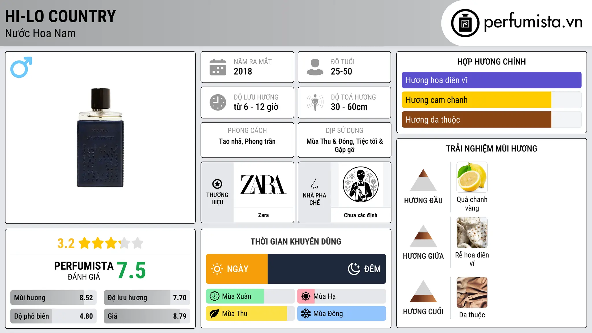This screenshot has height=333, width=592.
Task: Click the orange Ngày time segment
Action: point(237,269)
